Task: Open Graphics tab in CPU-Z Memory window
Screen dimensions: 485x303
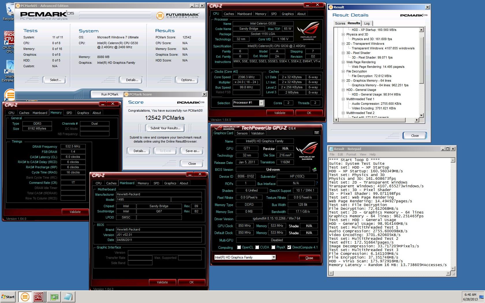Action: (83, 113)
